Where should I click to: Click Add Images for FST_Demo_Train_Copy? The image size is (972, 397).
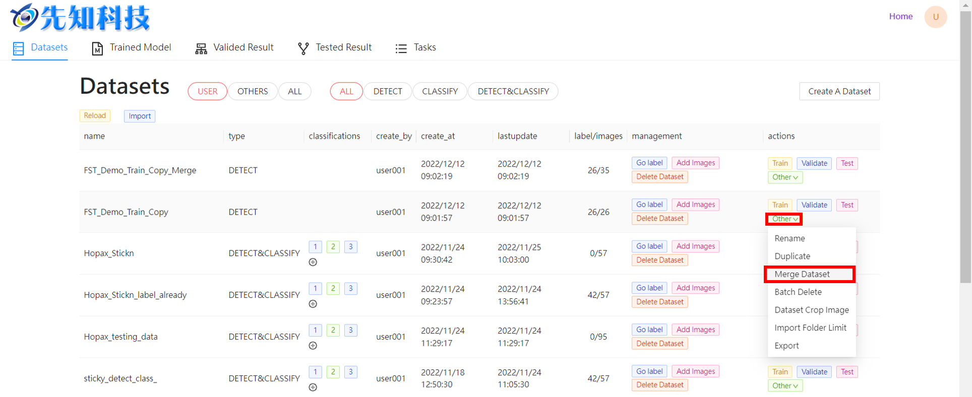[x=696, y=205]
